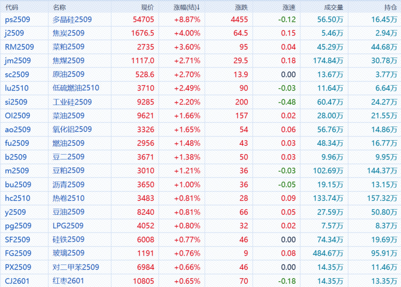Open the 工业硅2509 contract

72,102
